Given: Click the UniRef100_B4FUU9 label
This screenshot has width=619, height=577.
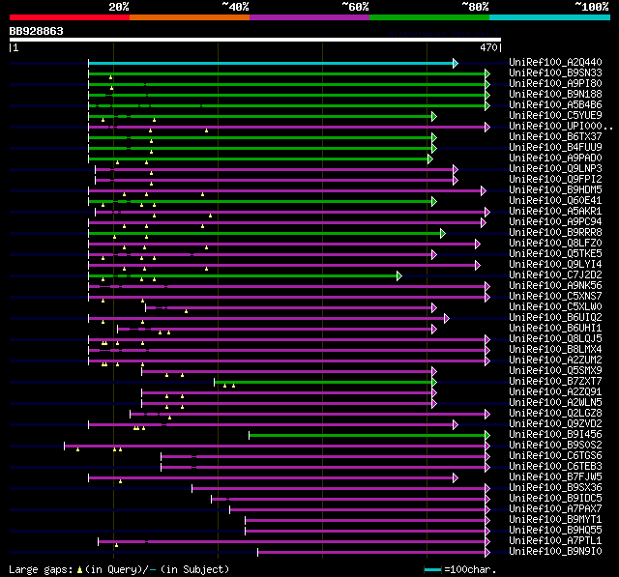Looking at the screenshot, I should click(555, 148).
